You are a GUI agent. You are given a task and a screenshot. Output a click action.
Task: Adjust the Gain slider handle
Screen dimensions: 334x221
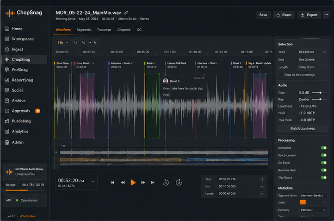(x=320, y=93)
